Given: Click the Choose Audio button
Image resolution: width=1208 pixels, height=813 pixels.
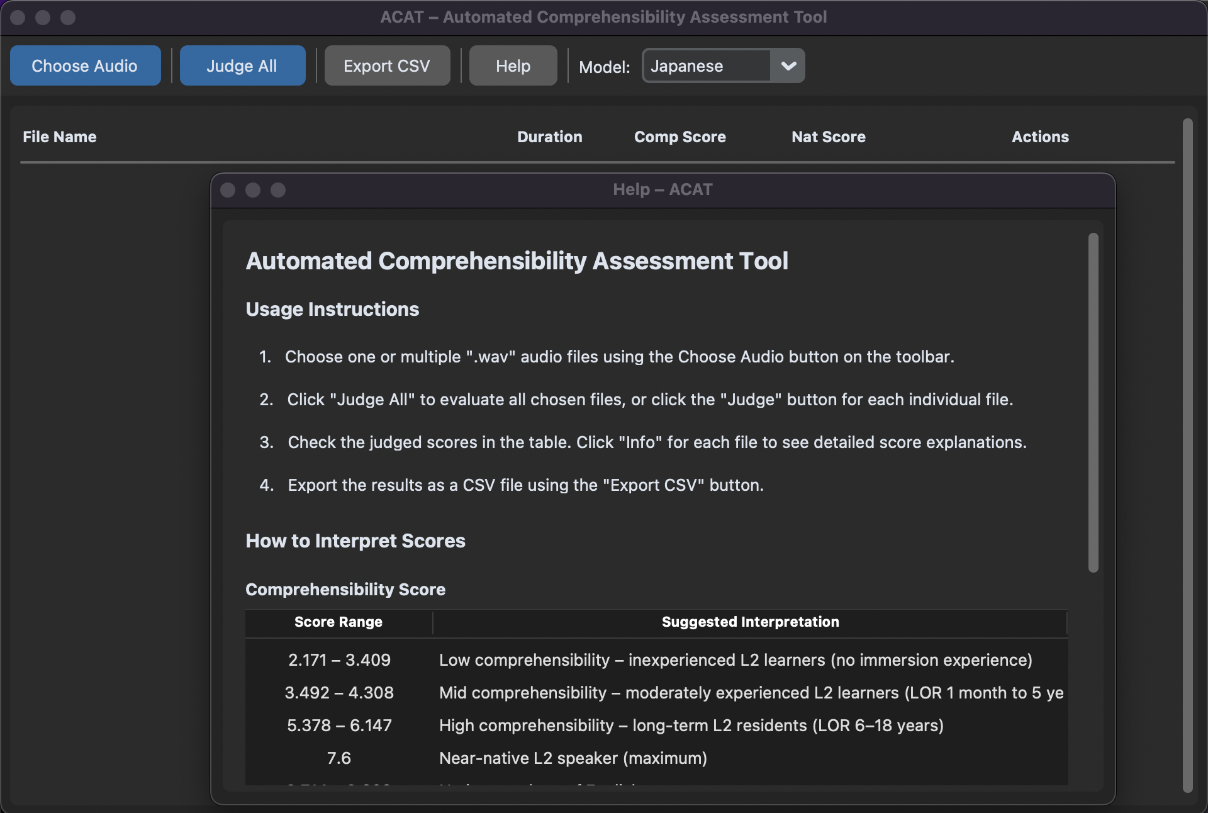Looking at the screenshot, I should pyautogui.click(x=85, y=65).
